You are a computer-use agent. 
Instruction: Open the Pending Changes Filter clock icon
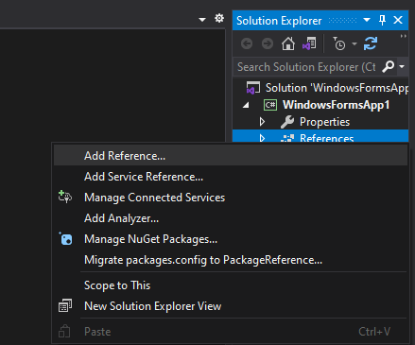click(x=339, y=43)
